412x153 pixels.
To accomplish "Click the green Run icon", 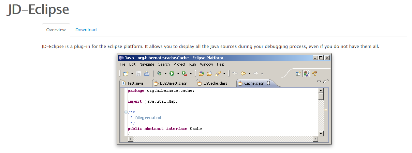I will pyautogui.click(x=172, y=73).
